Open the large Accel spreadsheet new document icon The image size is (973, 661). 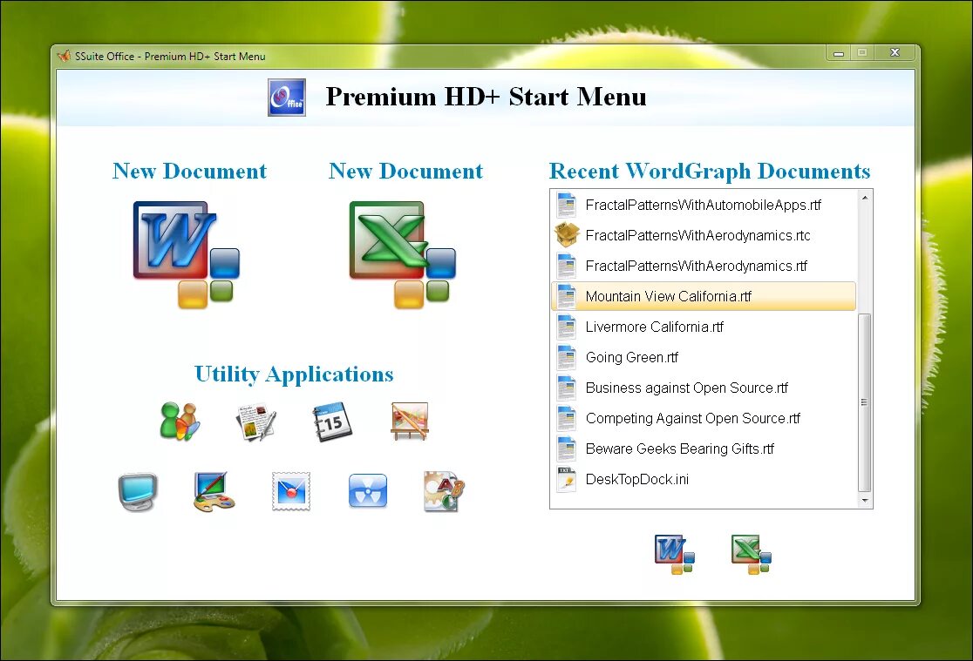403,254
